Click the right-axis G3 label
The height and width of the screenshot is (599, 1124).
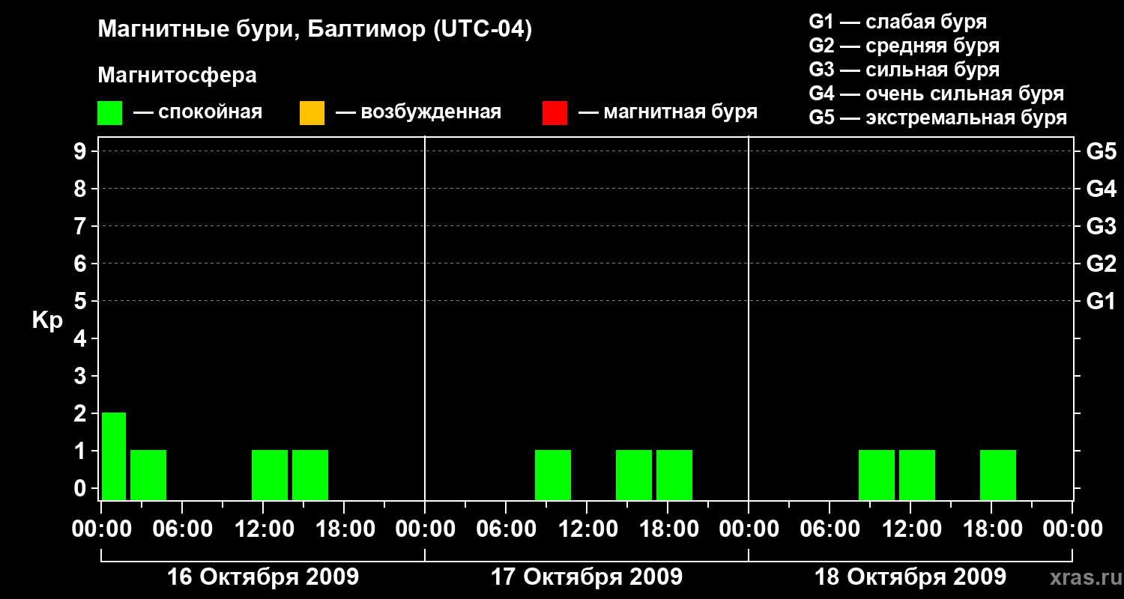point(1101,227)
